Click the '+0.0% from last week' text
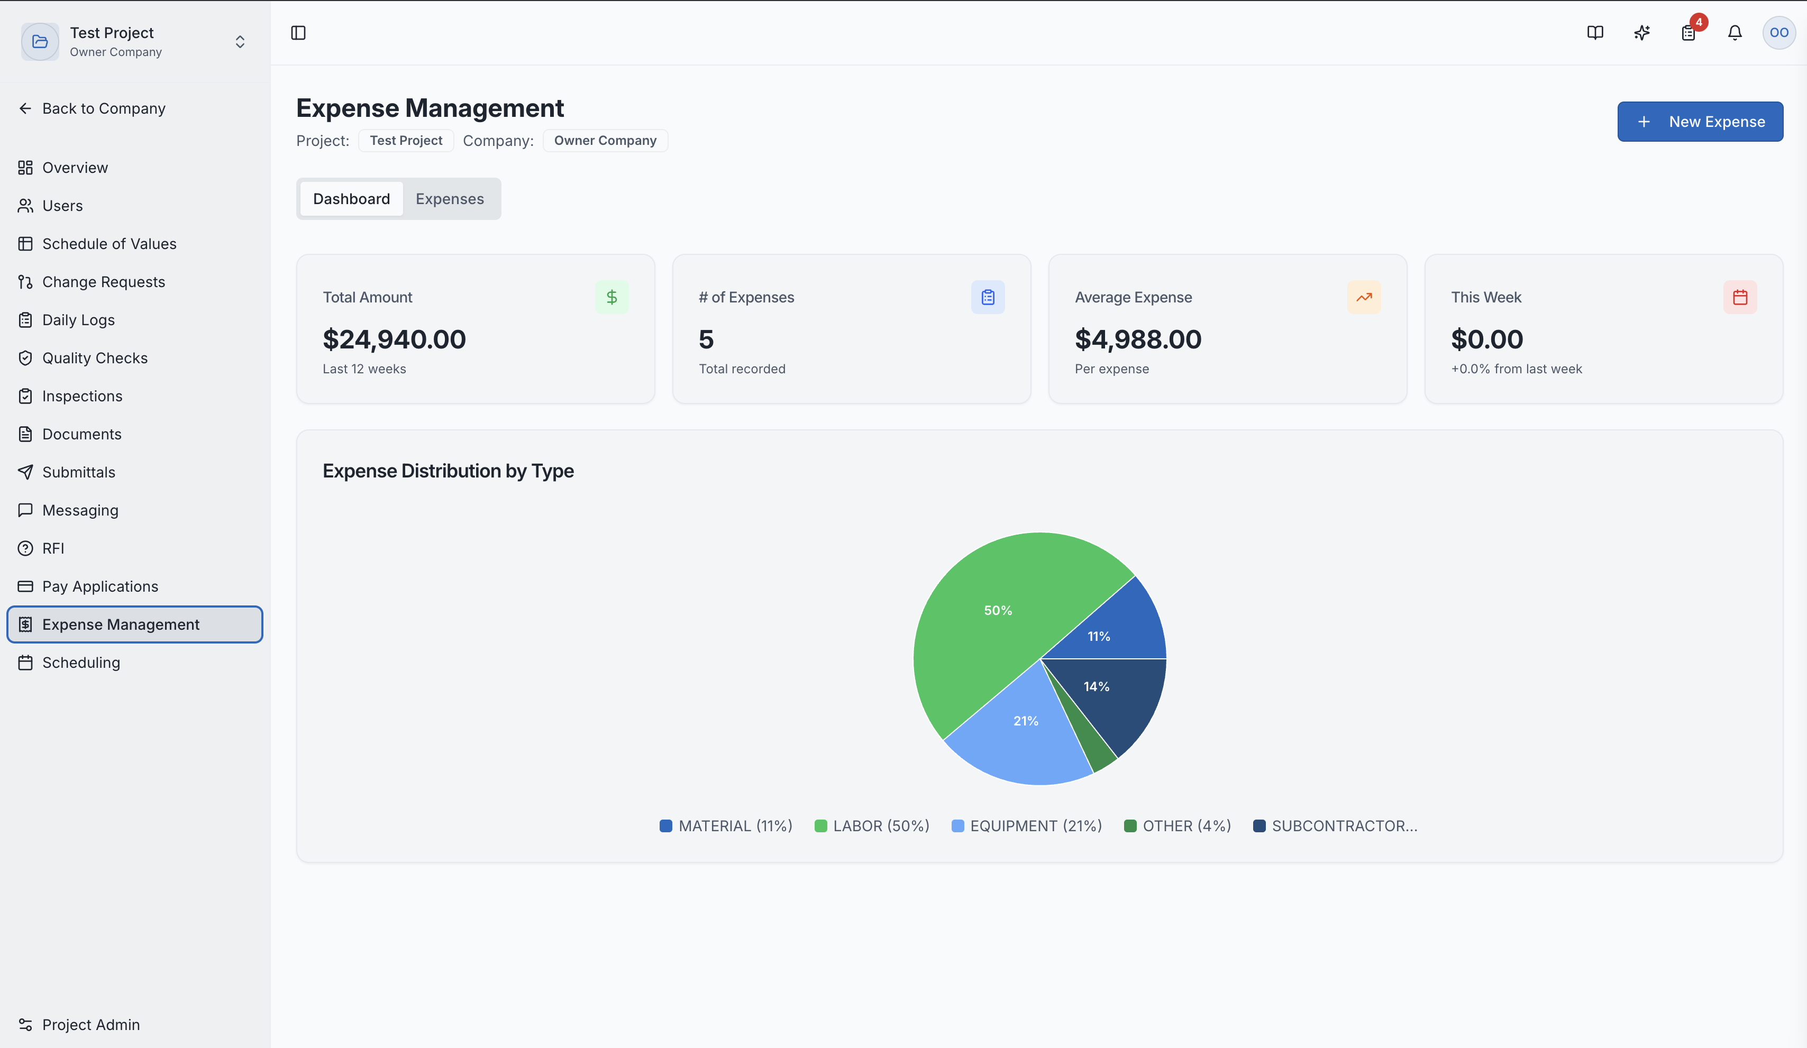1807x1048 pixels. pyautogui.click(x=1517, y=369)
